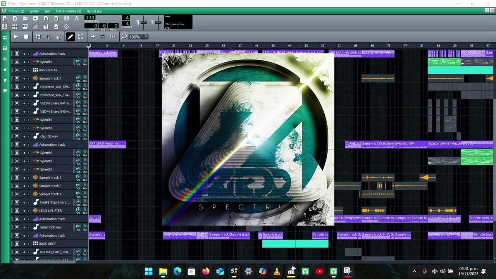This screenshot has height=279, width=496.
Task: Solo the Sample track 3 track
Action: click(28, 186)
